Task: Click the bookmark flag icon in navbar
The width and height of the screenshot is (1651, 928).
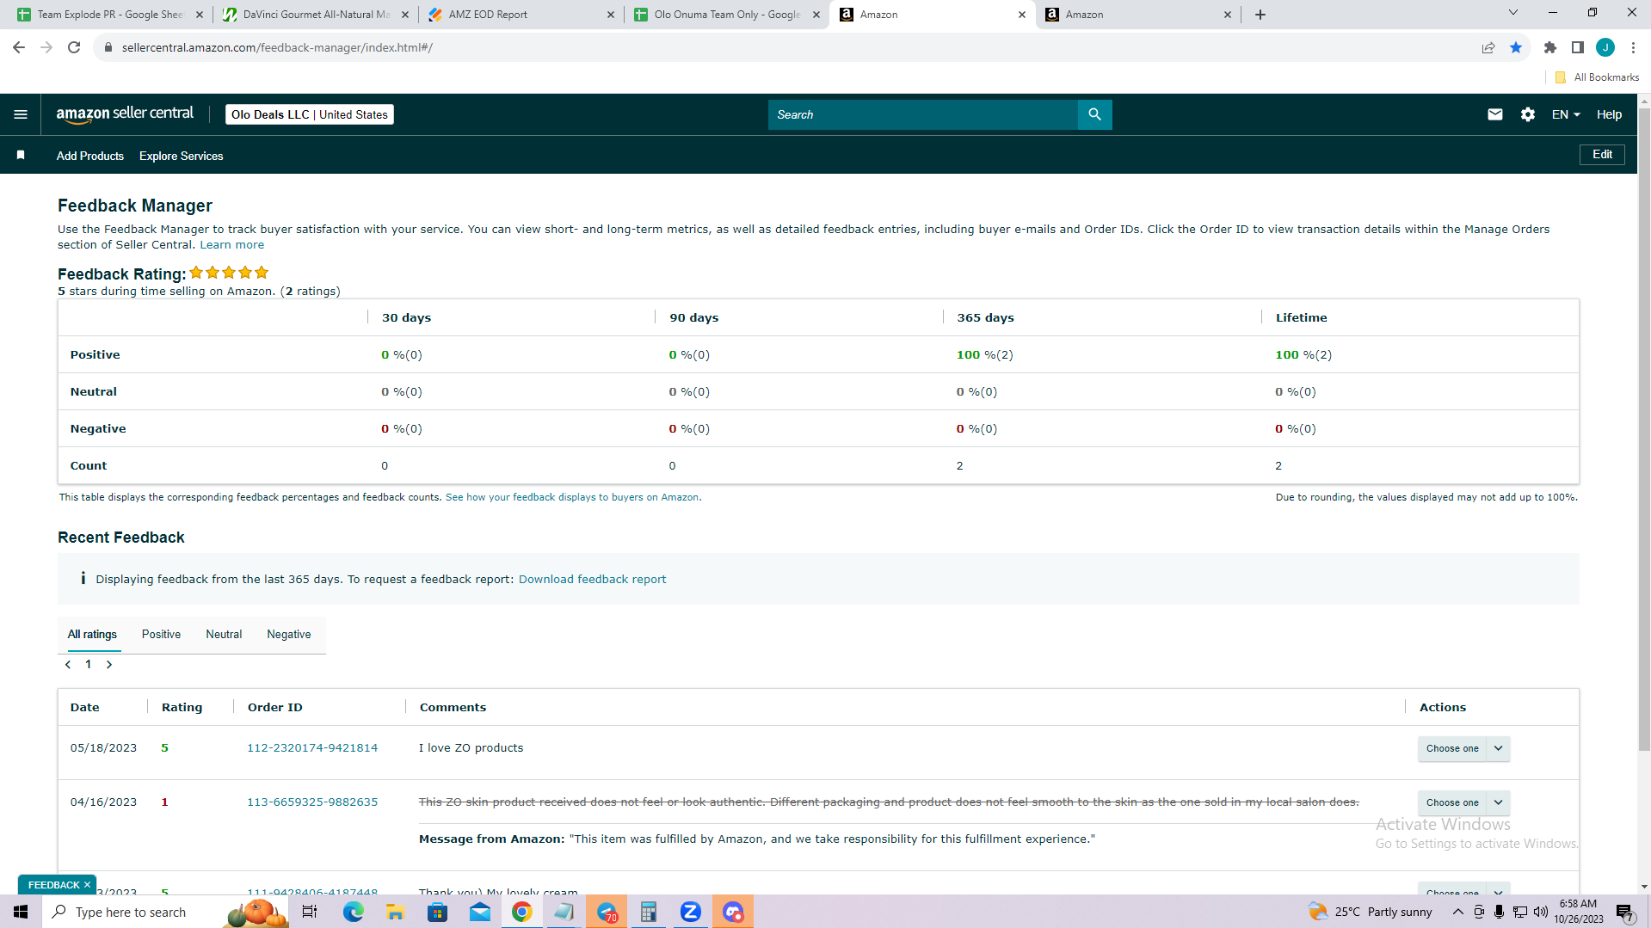Action: pos(21,156)
